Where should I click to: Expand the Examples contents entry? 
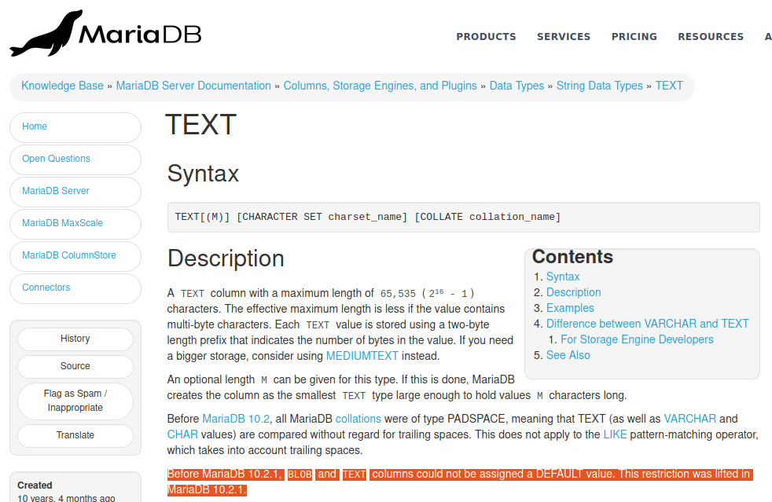pyautogui.click(x=570, y=307)
